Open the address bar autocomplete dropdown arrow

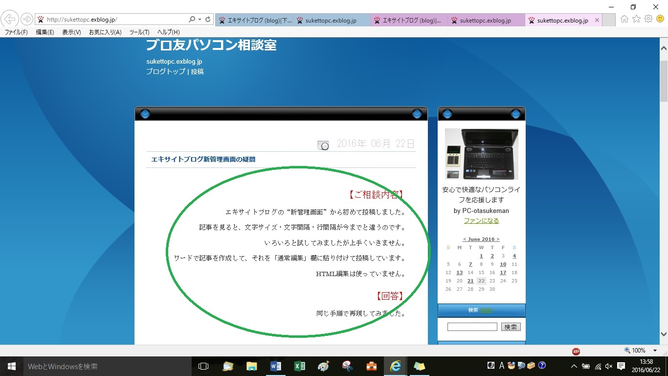[200, 20]
